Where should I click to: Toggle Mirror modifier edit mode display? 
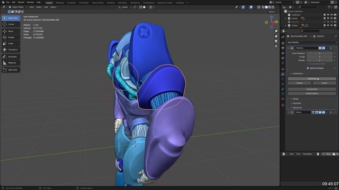[317, 112]
